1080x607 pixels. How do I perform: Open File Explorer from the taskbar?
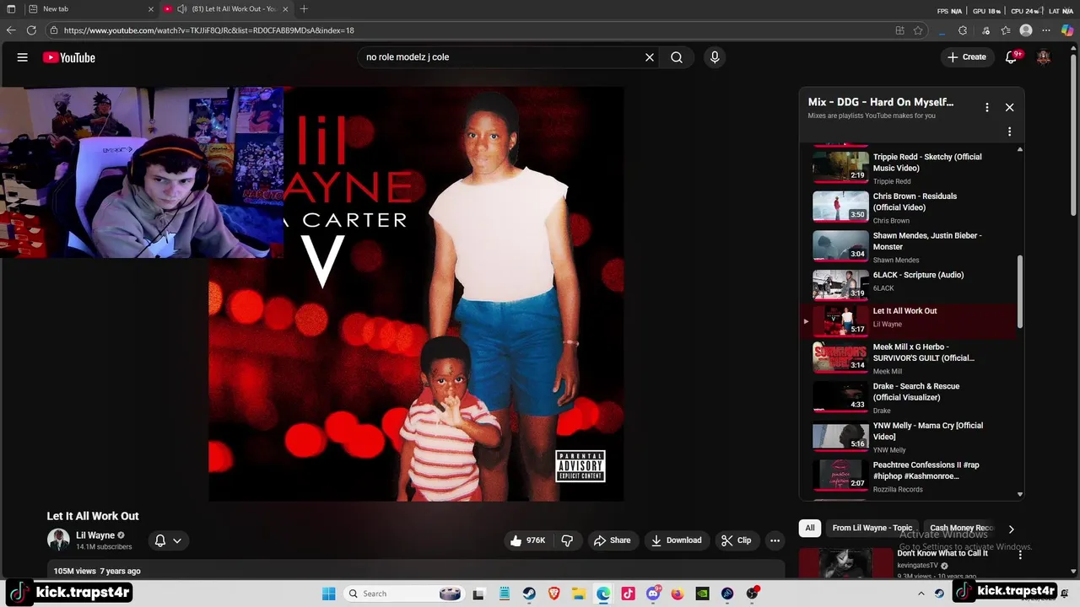(579, 594)
